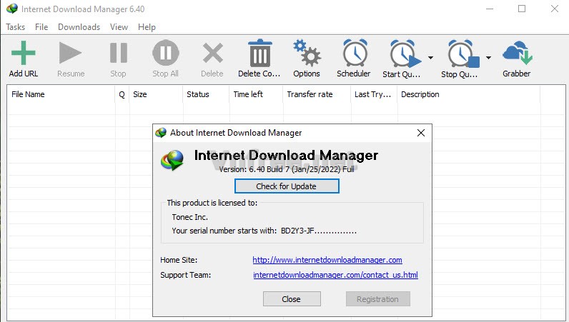Expand the Stop Queue dropdown arrow
Viewport: 569px width, 322px height.
coord(489,57)
